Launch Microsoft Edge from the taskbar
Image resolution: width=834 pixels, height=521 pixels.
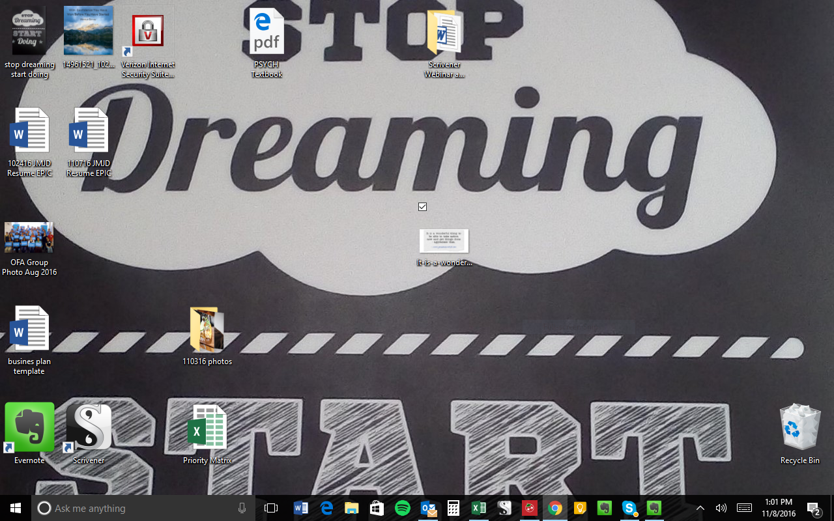326,508
